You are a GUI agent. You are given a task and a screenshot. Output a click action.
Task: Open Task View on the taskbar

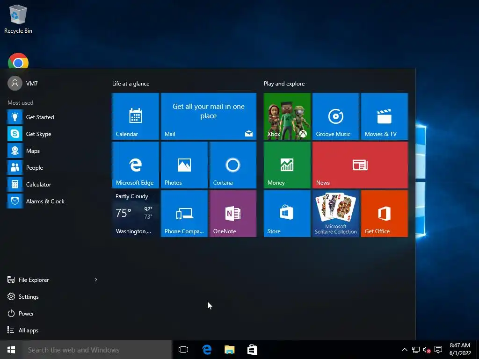click(183, 350)
